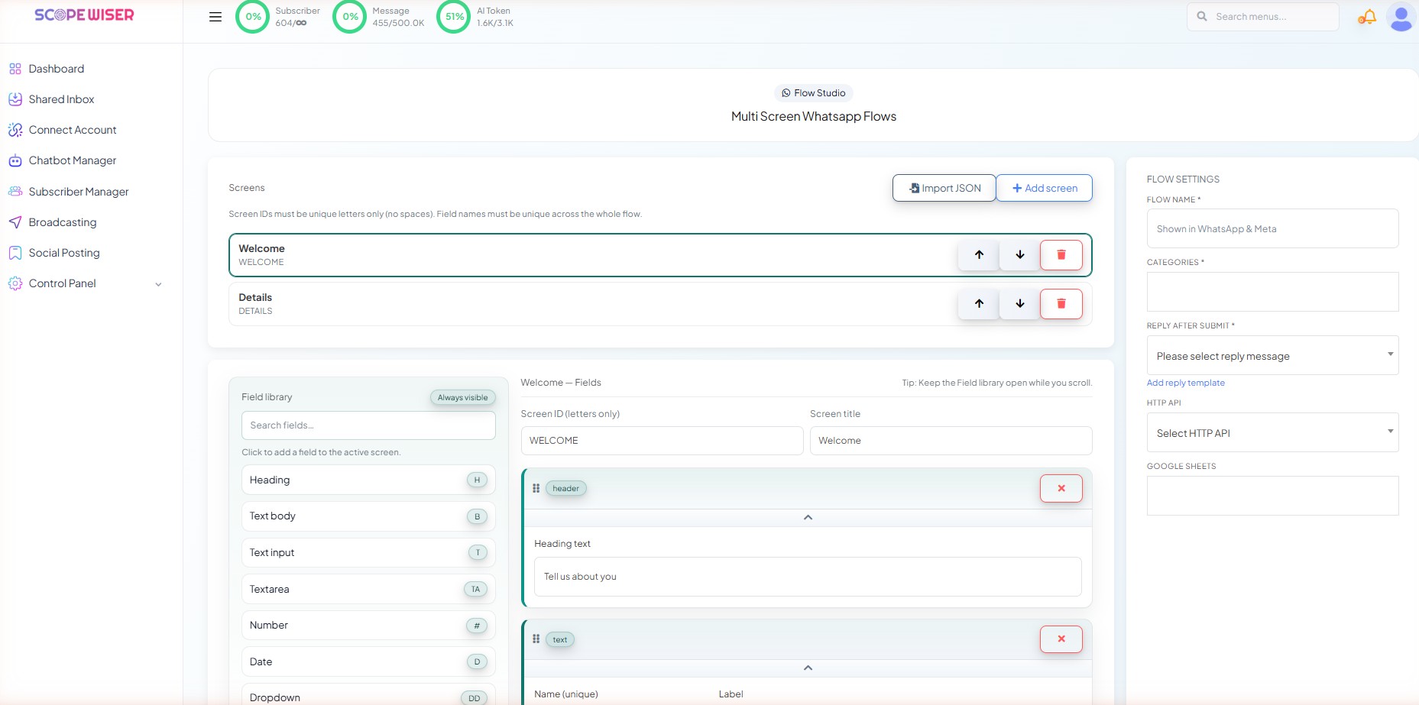The height and width of the screenshot is (705, 1419).
Task: Move the Details screen up
Action: coord(979,304)
